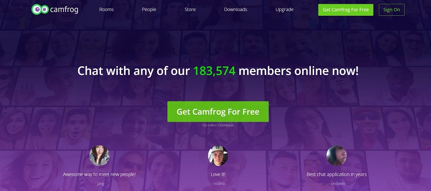Click Jang's round avatar photo
The height and width of the screenshot is (191, 431).
click(100, 156)
